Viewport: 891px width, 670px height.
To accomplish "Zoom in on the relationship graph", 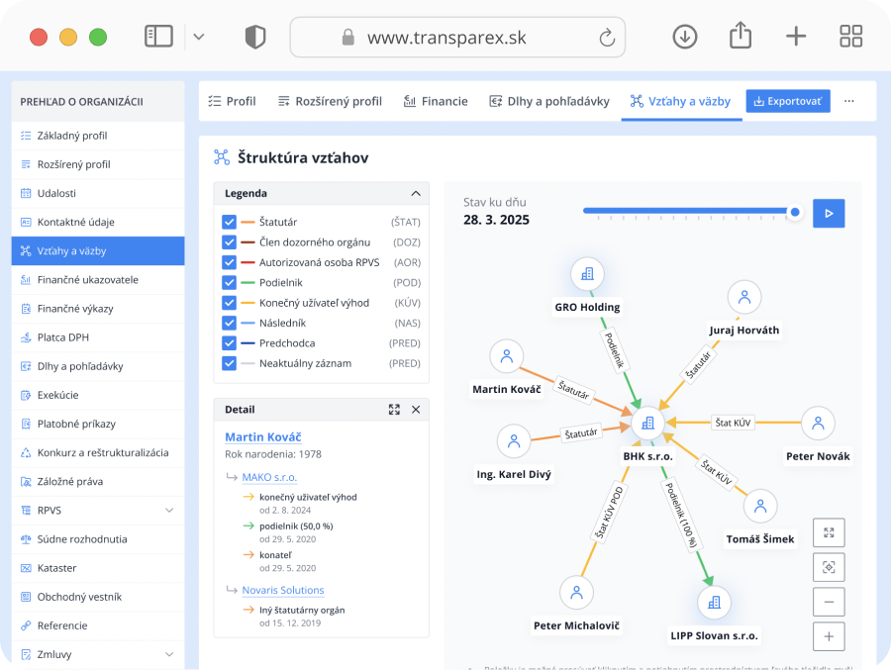I will click(829, 636).
